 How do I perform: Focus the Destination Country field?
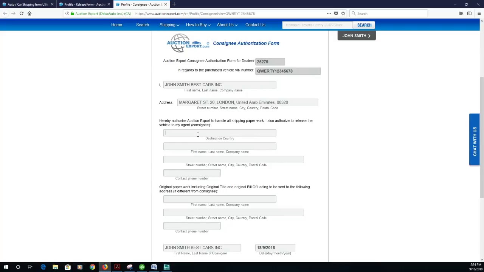pyautogui.click(x=220, y=133)
